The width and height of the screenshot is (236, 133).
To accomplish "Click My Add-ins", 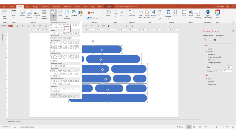I will 93,18.
